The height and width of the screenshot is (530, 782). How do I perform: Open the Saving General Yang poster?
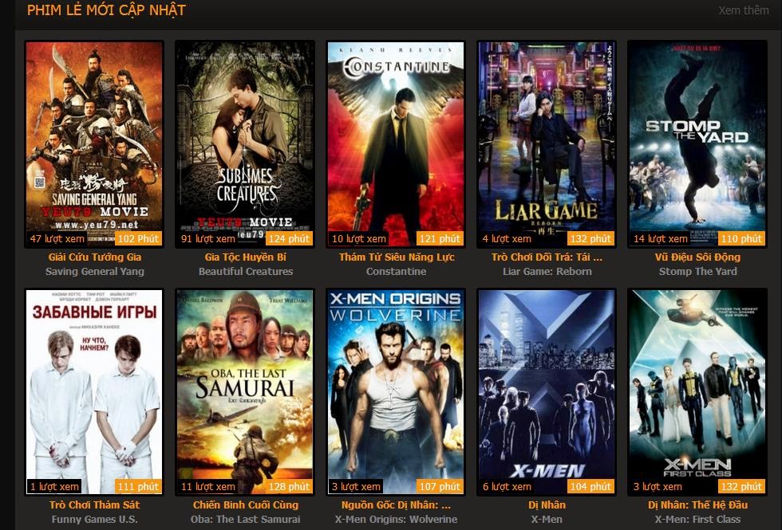click(x=94, y=143)
